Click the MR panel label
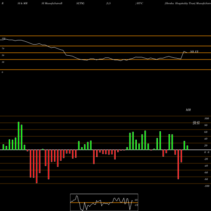This screenshot has width=211, height=211. (x=188, y=110)
